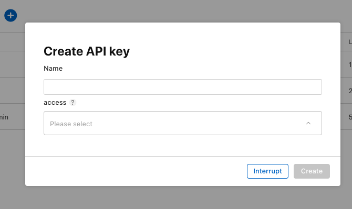The width and height of the screenshot is (352, 209).
Task: Focus the Name text input field
Action: coord(183,87)
